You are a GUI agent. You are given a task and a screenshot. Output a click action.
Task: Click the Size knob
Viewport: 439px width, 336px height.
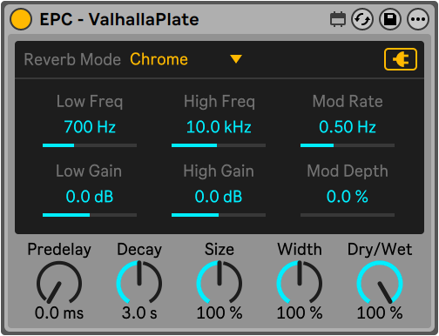[x=219, y=283]
